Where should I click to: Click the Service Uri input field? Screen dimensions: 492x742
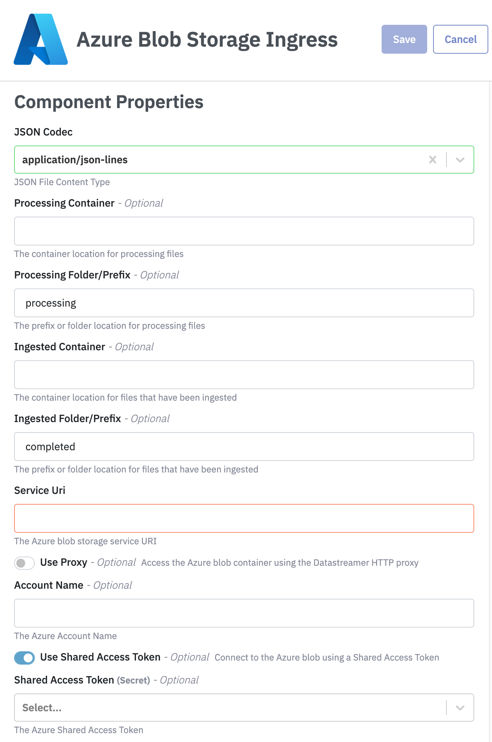(244, 518)
